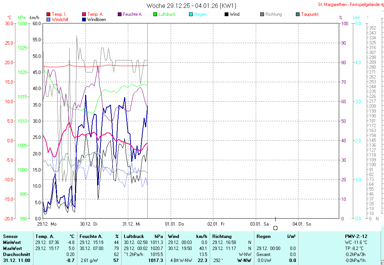
Task: Click the Taupunkt legend label
Action: point(310,14)
